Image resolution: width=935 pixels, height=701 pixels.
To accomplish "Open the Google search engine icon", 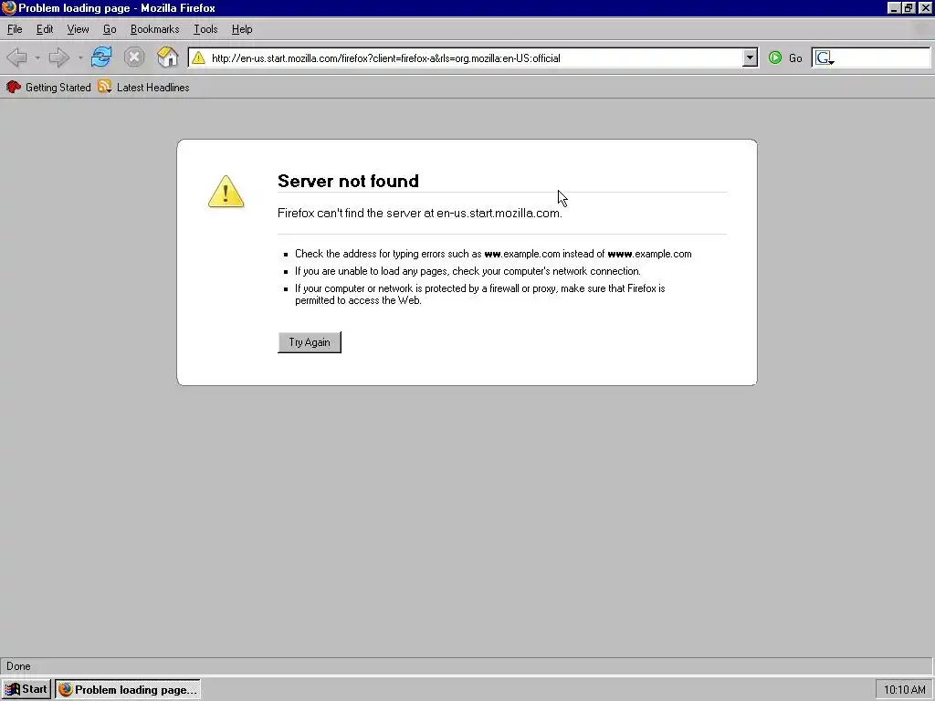I will click(x=825, y=58).
